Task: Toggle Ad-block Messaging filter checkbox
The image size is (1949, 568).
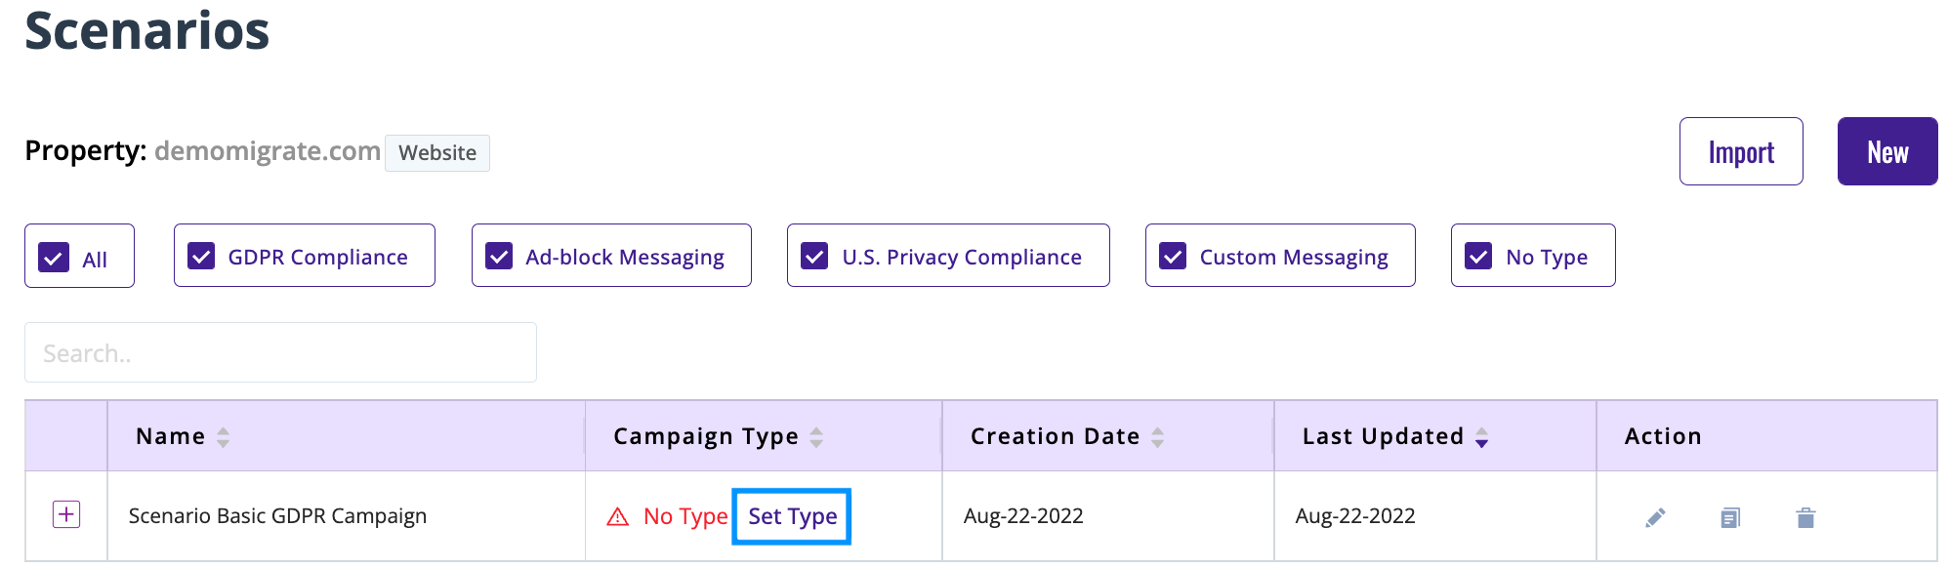Action: [499, 256]
